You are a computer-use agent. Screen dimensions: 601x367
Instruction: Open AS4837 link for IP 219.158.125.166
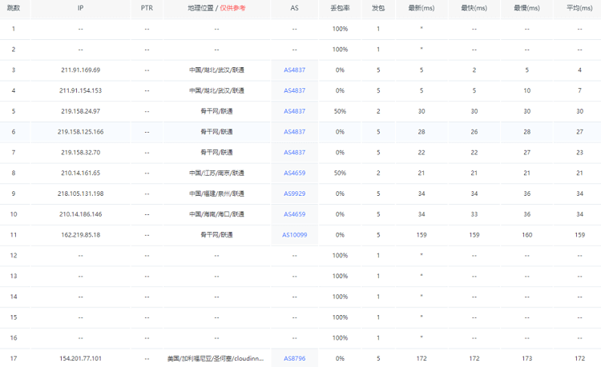(294, 132)
